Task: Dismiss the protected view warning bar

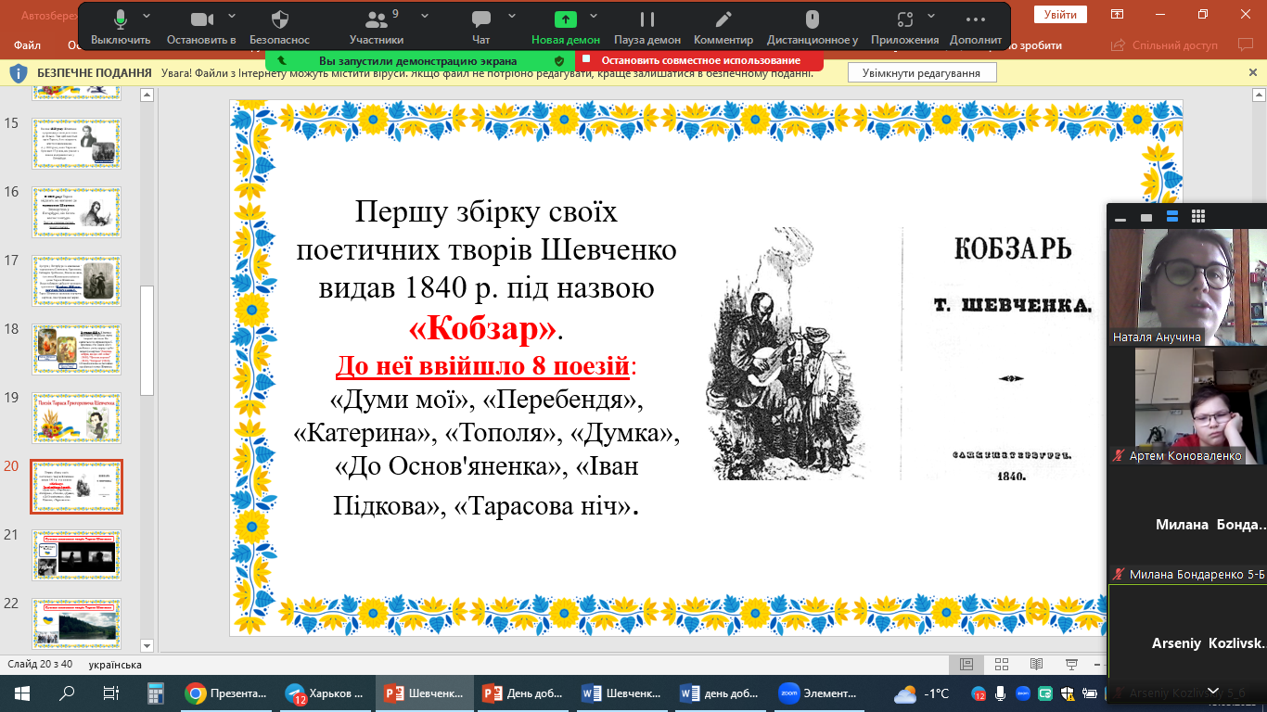Action: tap(1253, 72)
